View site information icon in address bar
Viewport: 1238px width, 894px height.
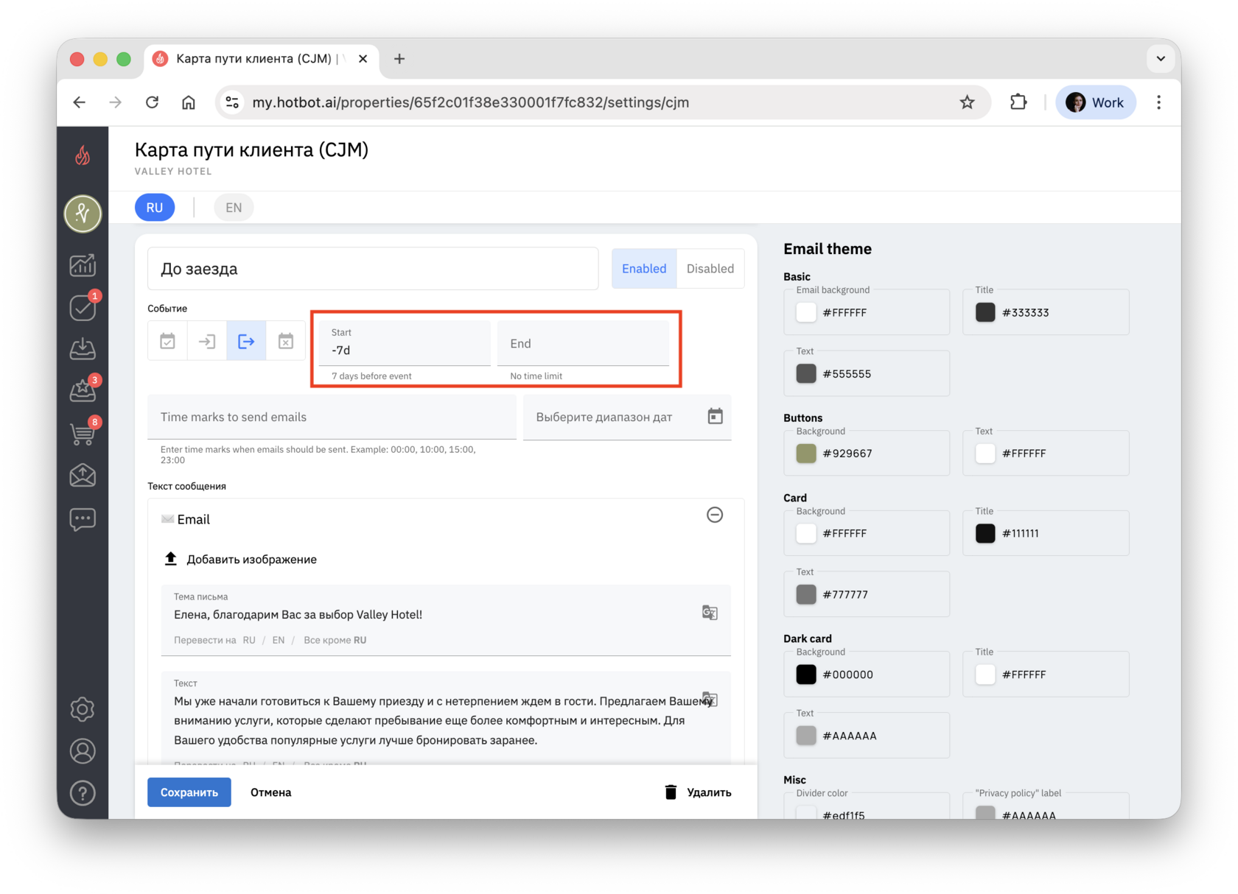[x=232, y=102]
